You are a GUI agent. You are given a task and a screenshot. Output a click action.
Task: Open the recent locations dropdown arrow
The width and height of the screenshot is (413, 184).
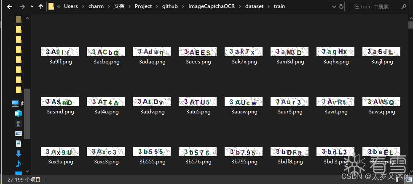tap(32, 7)
